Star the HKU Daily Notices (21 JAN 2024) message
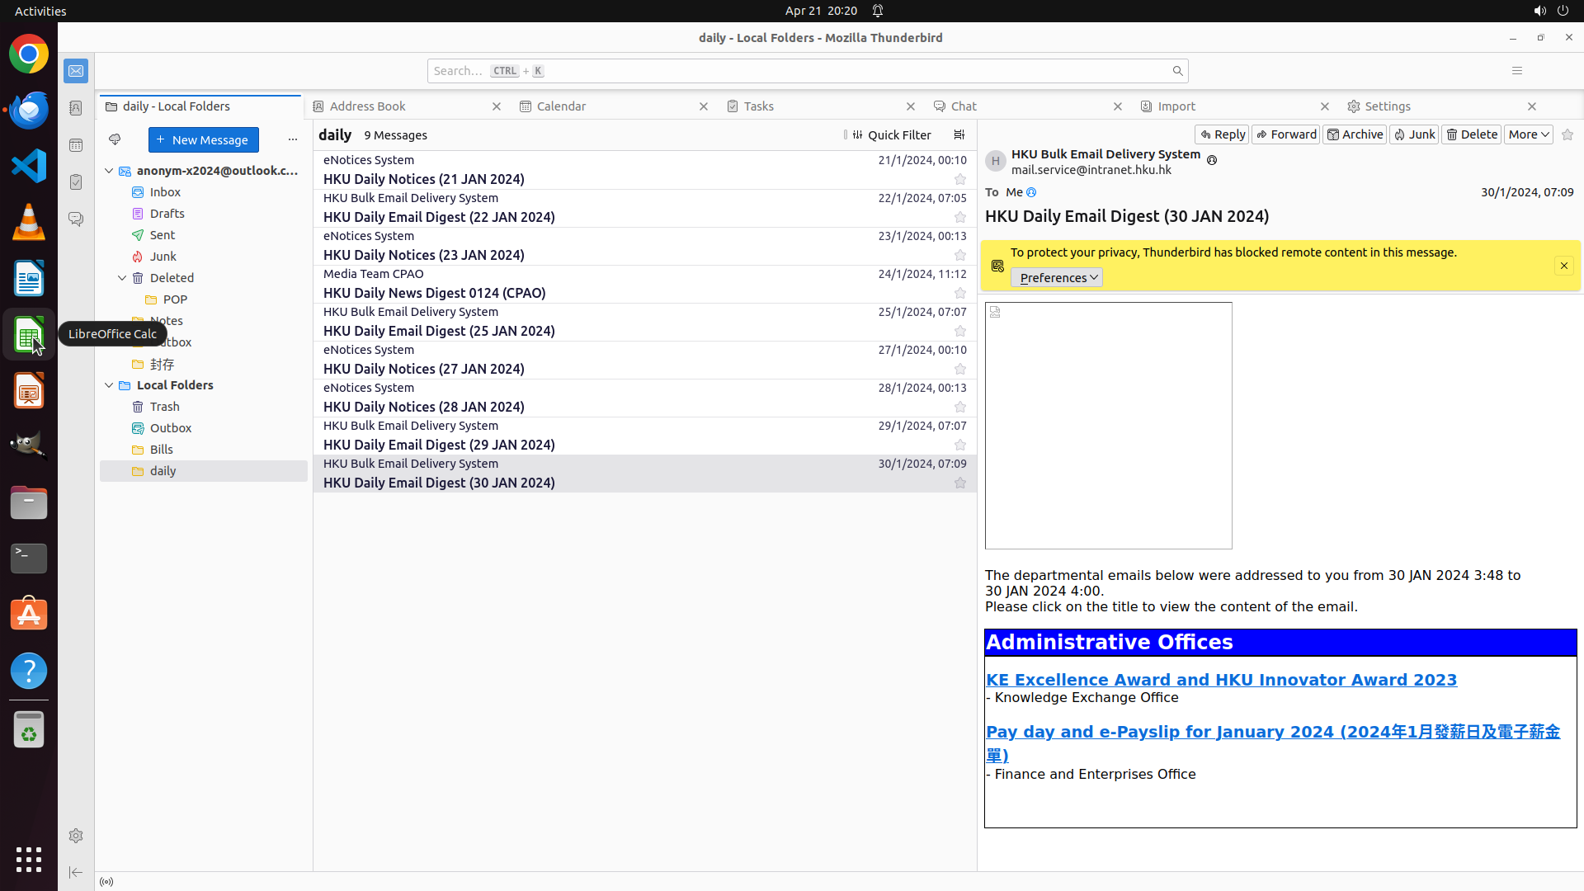Image resolution: width=1584 pixels, height=891 pixels. pos(959,179)
